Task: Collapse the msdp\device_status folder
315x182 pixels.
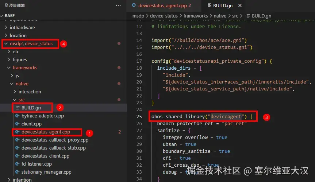Action: pyautogui.click(x=6, y=43)
